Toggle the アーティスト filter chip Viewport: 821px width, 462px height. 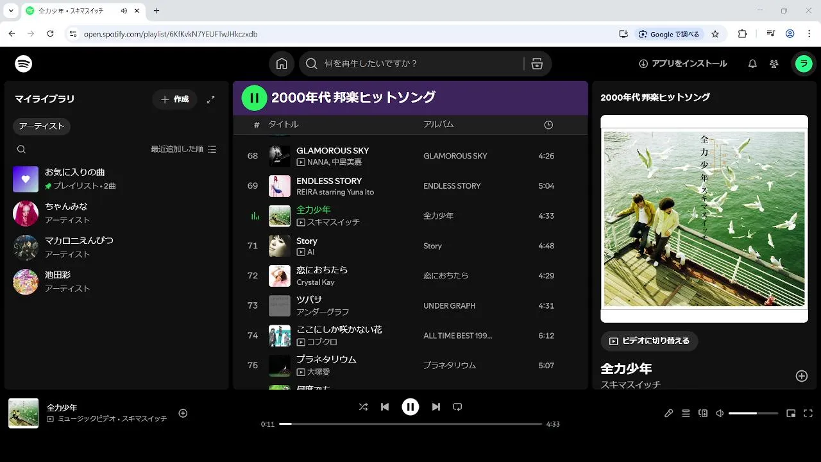click(x=42, y=126)
